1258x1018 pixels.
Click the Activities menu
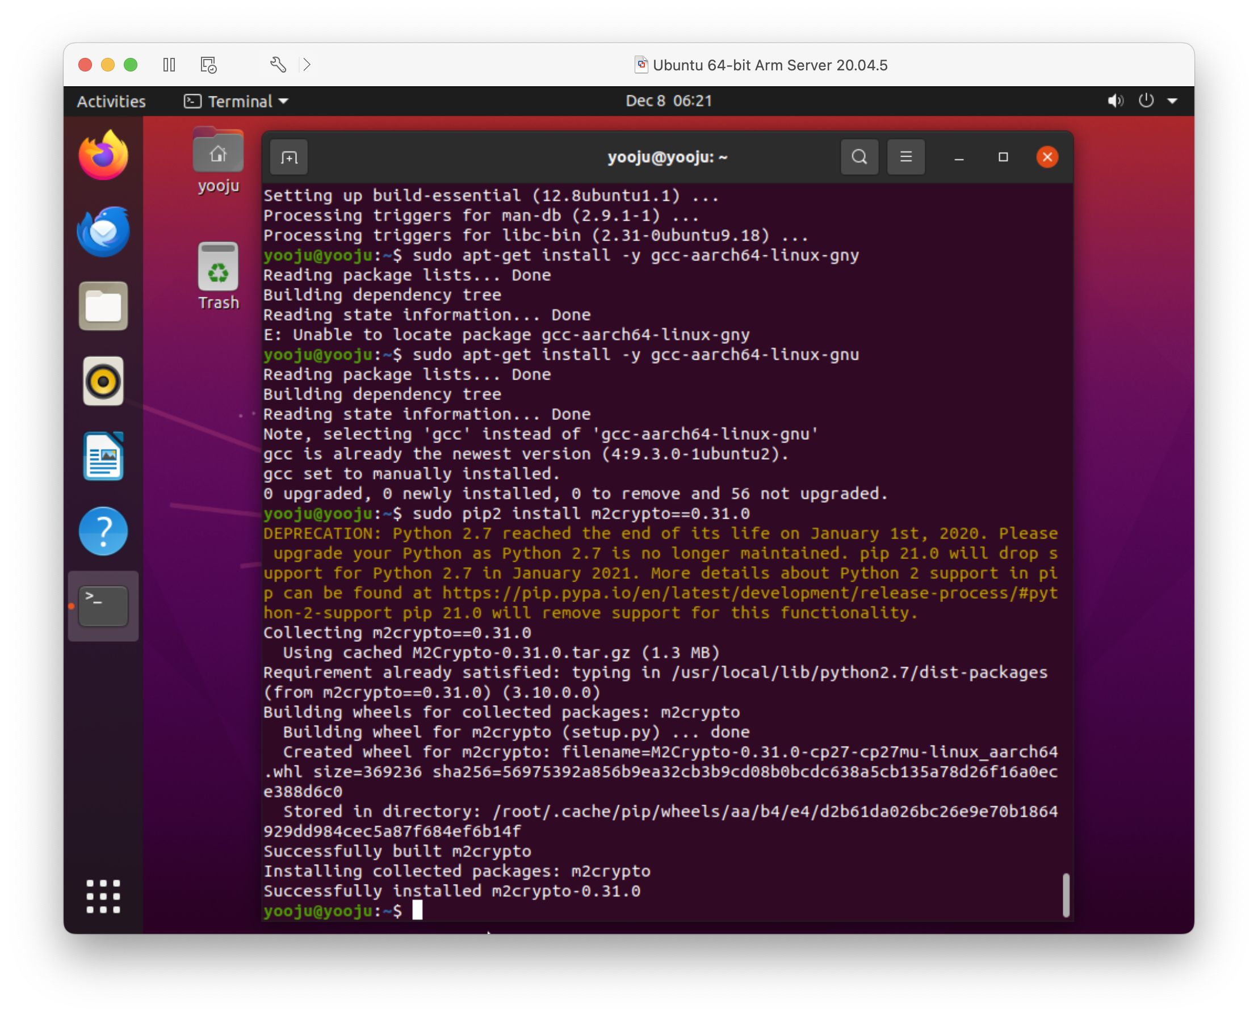point(111,102)
